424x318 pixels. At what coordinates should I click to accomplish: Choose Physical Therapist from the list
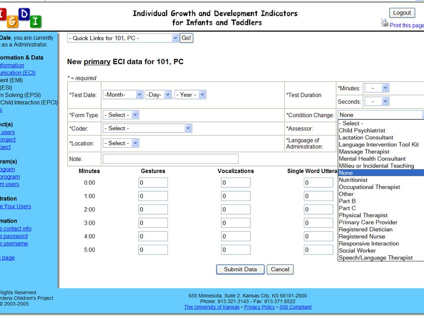pyautogui.click(x=381, y=215)
